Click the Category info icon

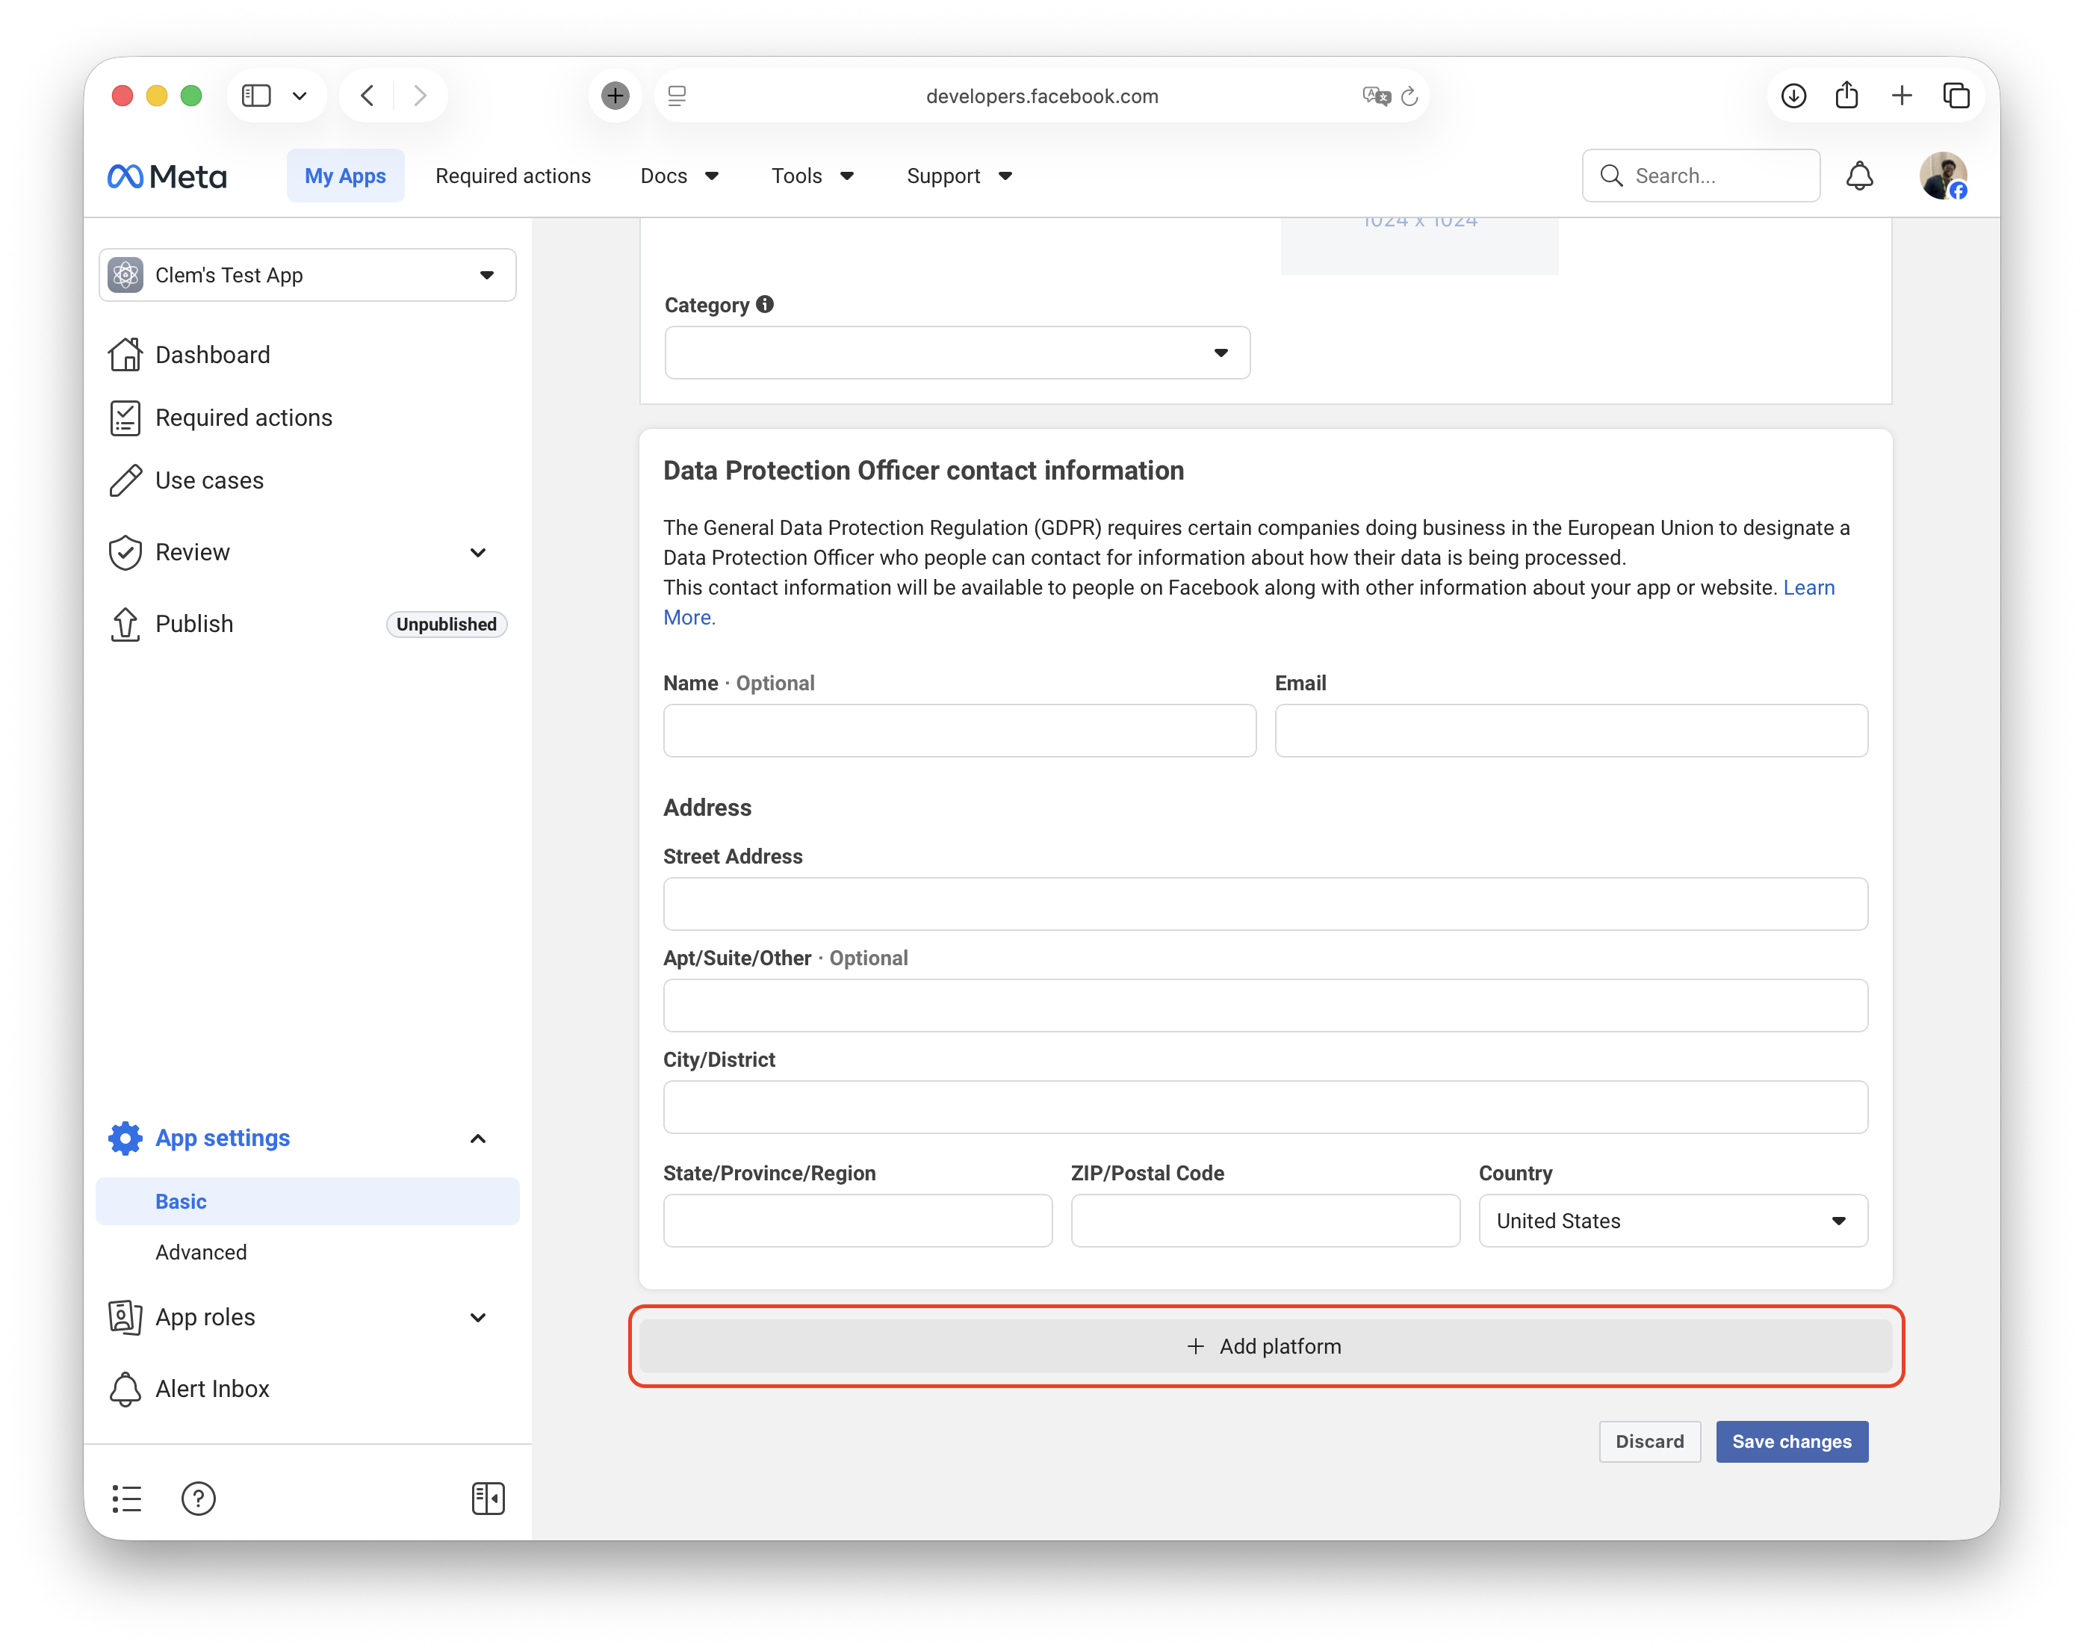point(766,305)
